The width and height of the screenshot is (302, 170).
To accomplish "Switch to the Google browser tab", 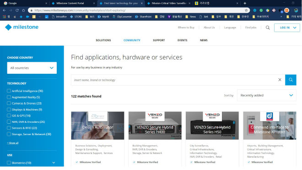I will pyautogui.click(x=25, y=3).
